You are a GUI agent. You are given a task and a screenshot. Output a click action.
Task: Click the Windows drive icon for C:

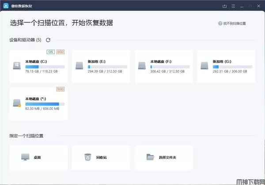pyautogui.click(x=17, y=66)
